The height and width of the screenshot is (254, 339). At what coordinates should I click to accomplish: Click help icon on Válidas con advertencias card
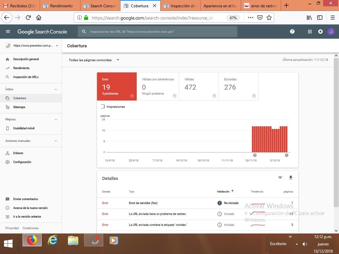[x=174, y=96]
